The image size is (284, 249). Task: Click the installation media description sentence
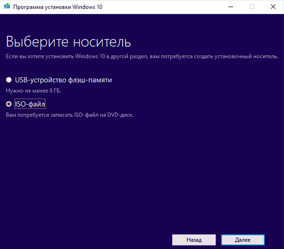tap(142, 57)
